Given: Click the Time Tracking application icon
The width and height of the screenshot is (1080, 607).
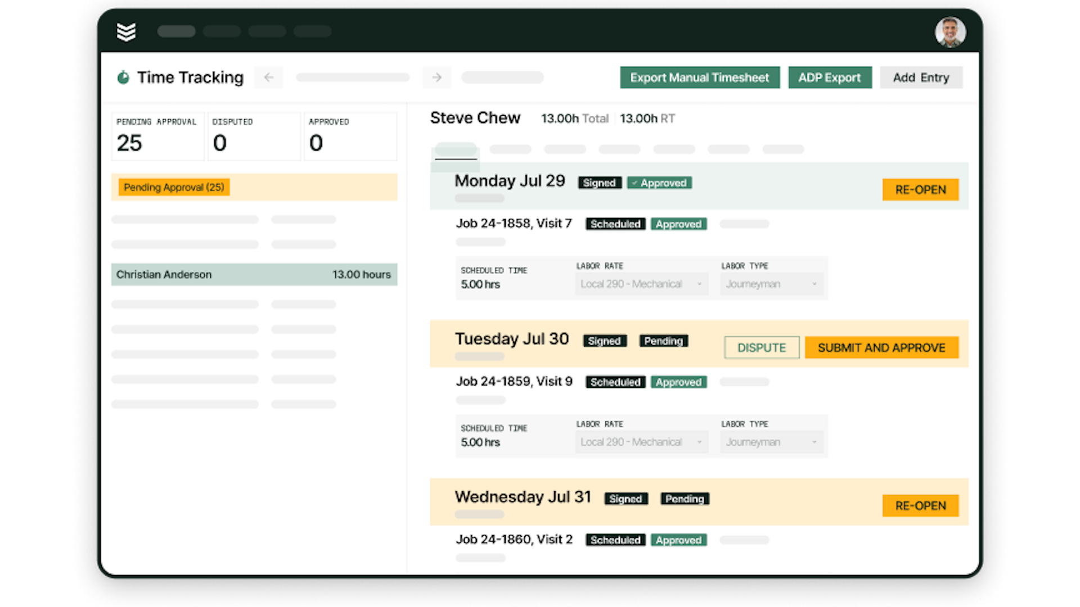Looking at the screenshot, I should pos(123,77).
